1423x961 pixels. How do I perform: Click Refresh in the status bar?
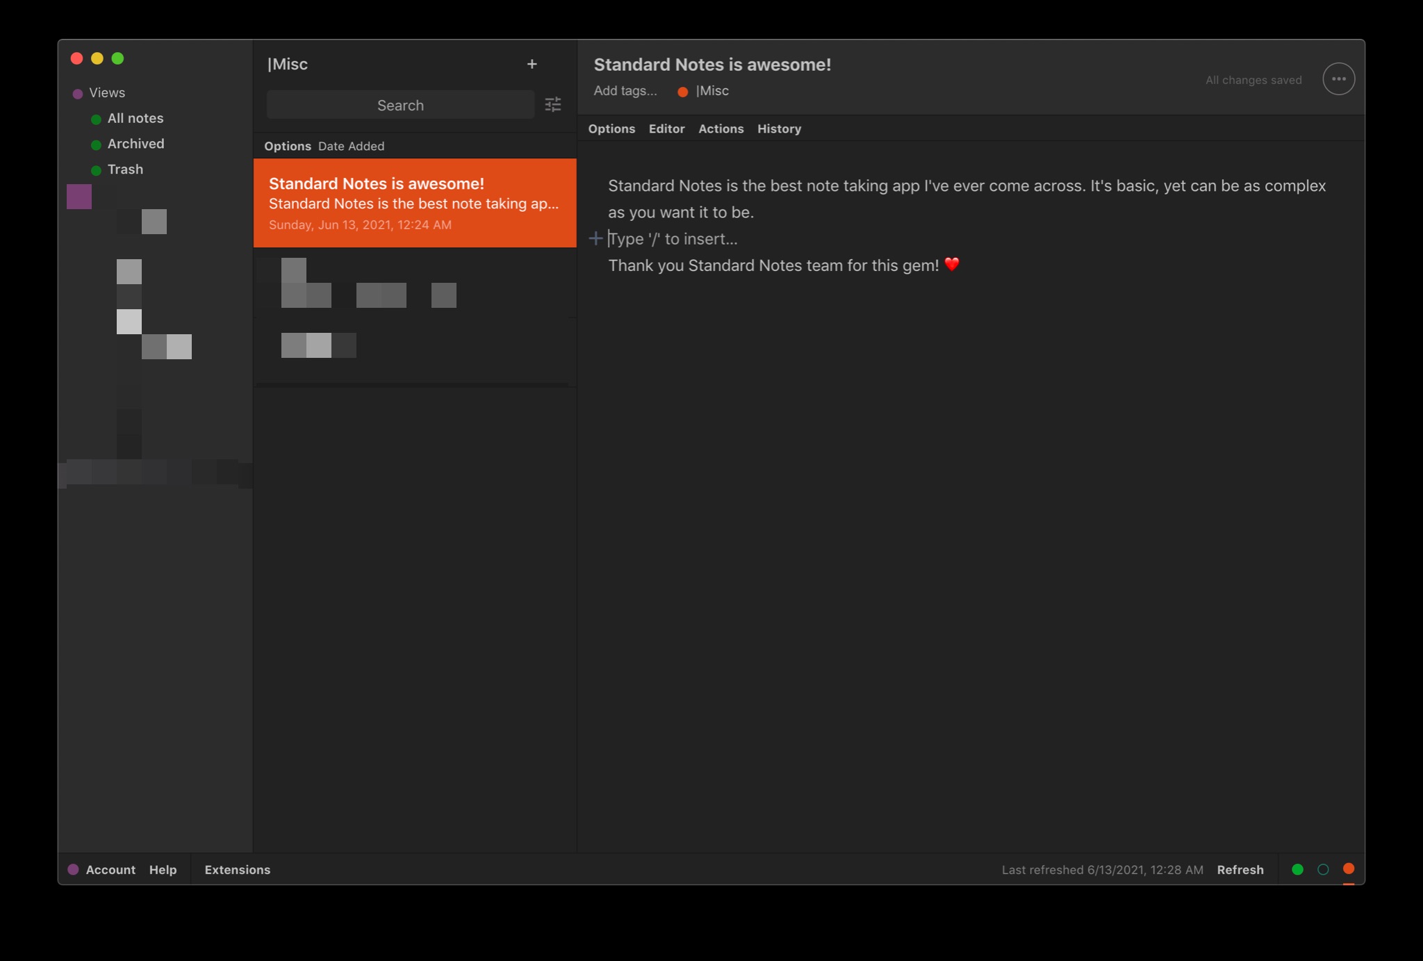pos(1240,869)
